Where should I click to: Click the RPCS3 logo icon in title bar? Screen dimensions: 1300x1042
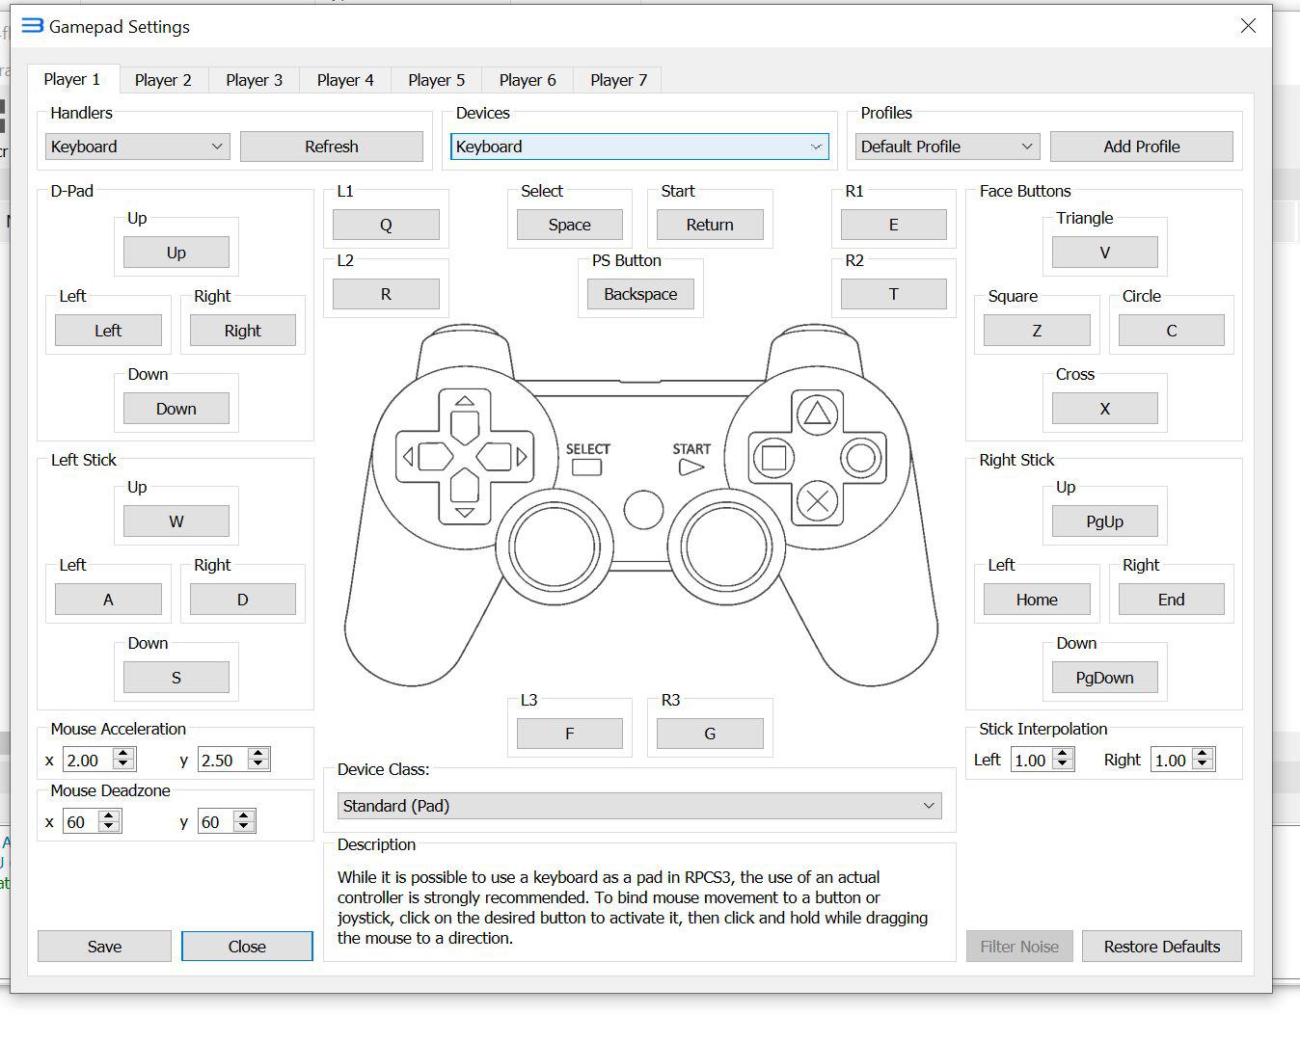click(x=32, y=26)
